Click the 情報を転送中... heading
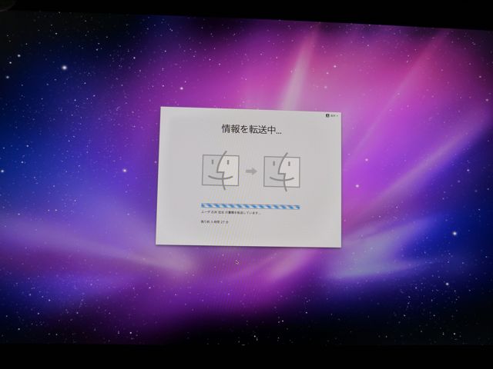Viewport: 493px width, 369px height. coord(252,129)
